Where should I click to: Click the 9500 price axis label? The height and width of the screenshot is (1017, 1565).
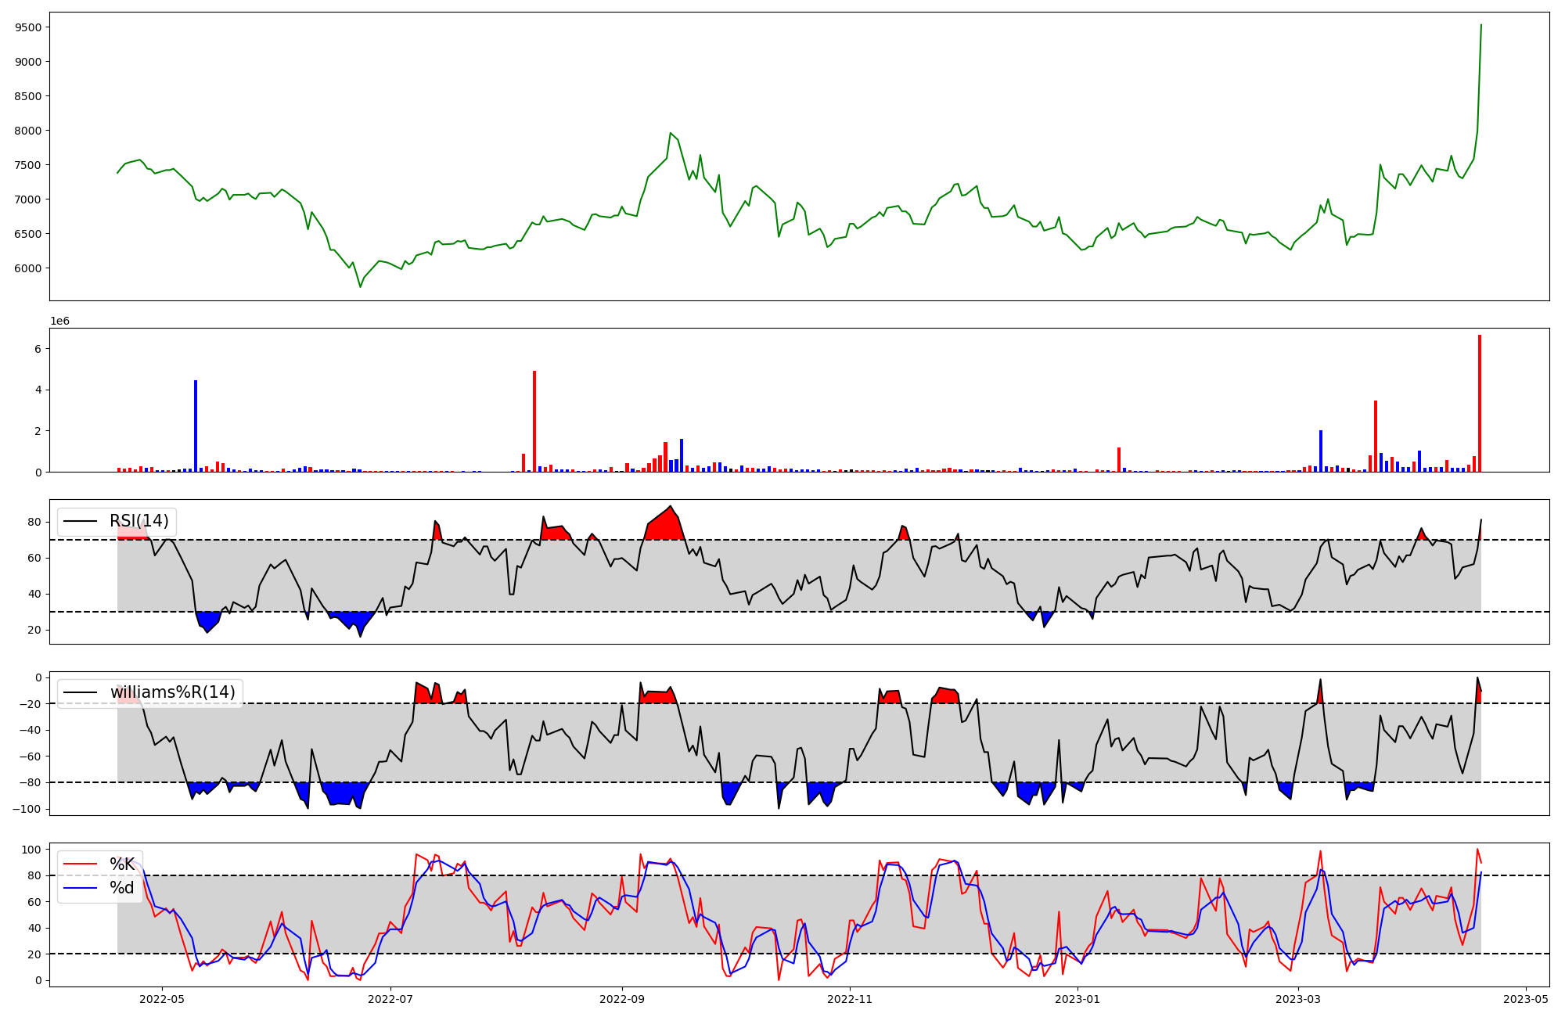coord(28,27)
